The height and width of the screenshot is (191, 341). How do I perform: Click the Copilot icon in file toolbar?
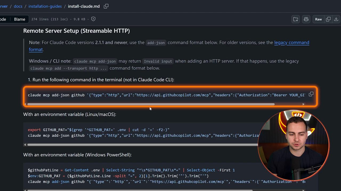[x=306, y=19]
